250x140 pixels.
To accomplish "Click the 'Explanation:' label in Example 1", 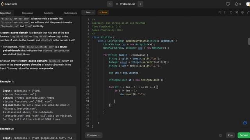I will coord(12,105).
